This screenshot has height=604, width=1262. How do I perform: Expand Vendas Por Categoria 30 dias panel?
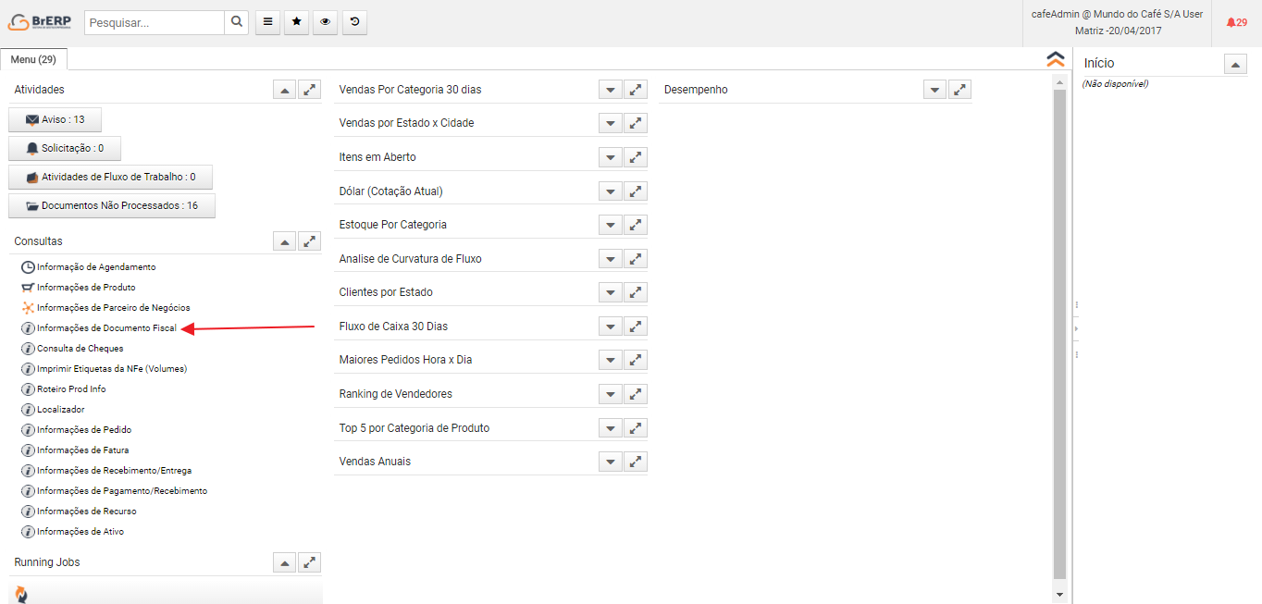(x=610, y=90)
